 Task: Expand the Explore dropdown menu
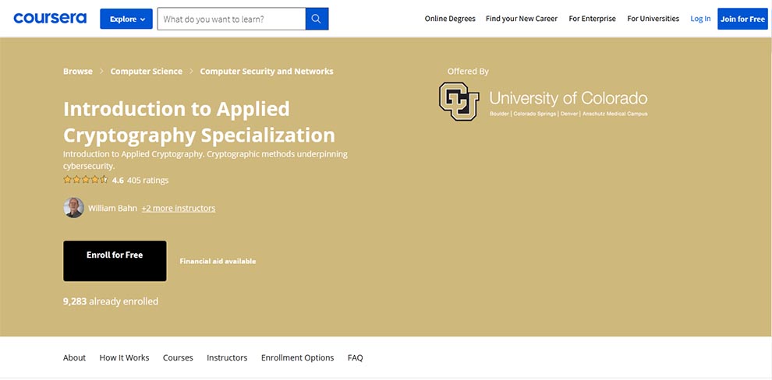click(126, 19)
